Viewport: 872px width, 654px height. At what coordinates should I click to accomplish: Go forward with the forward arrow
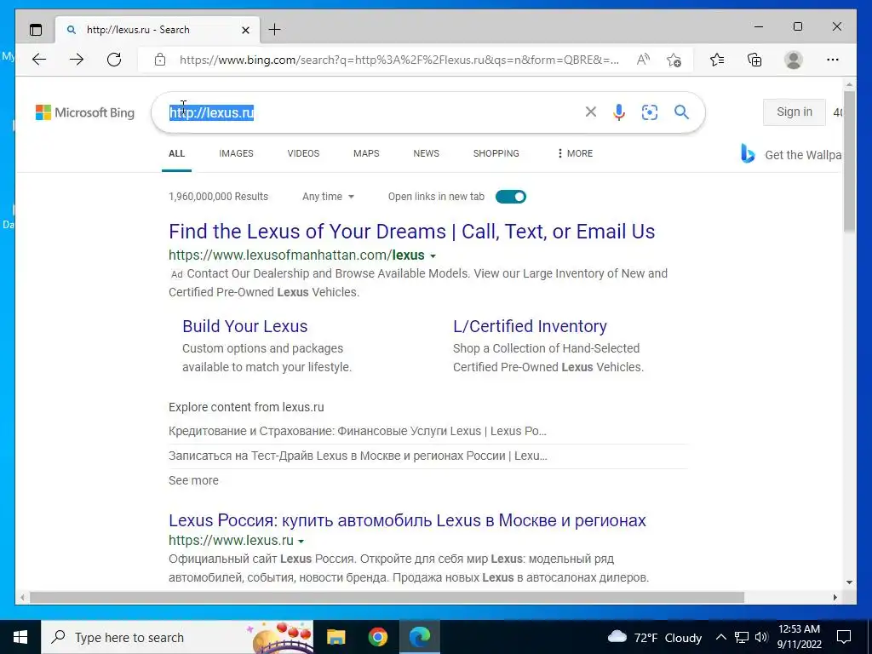coord(77,60)
